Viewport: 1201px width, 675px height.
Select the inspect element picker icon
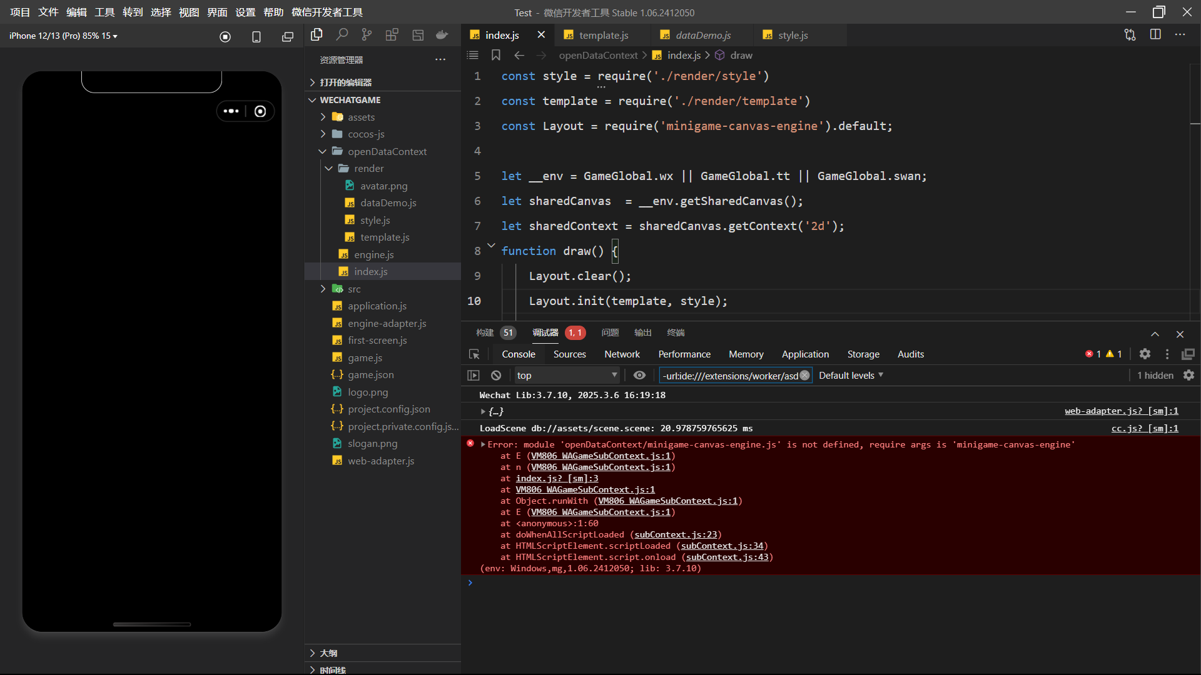pyautogui.click(x=474, y=354)
